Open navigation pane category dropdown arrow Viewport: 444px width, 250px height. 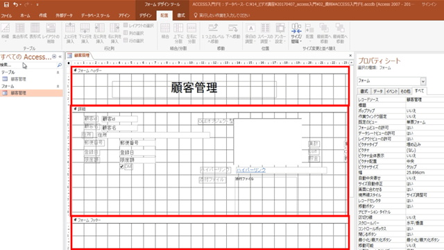click(x=54, y=57)
